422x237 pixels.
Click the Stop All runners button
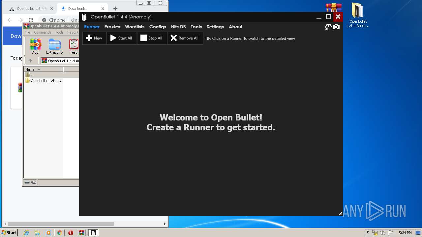coord(152,38)
